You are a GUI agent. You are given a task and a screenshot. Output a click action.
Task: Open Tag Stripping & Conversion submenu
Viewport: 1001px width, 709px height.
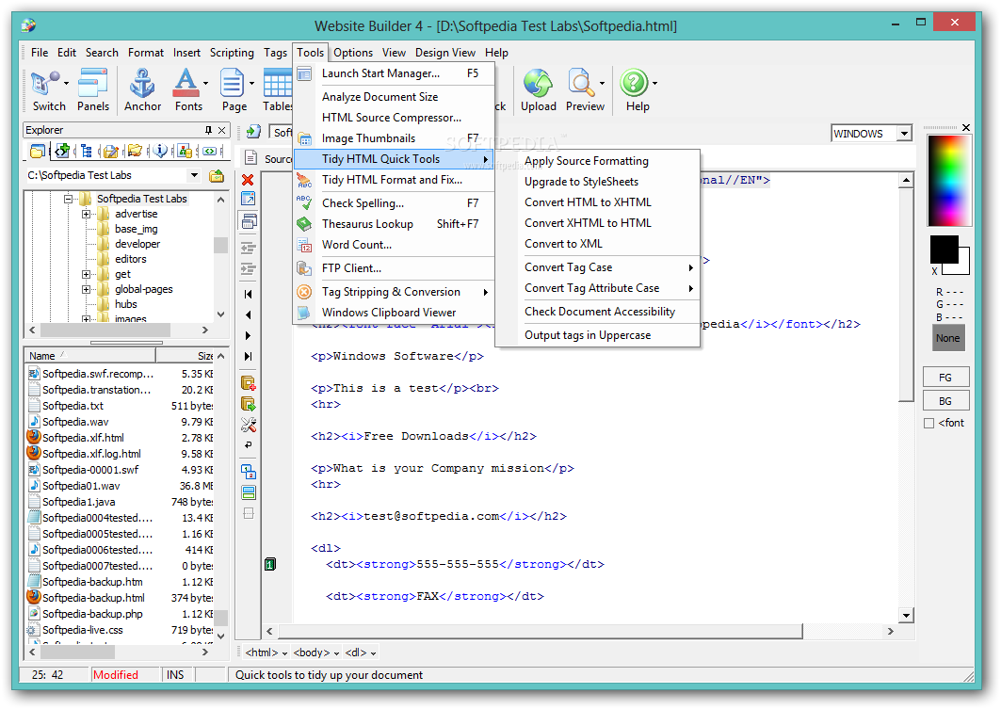point(394,292)
